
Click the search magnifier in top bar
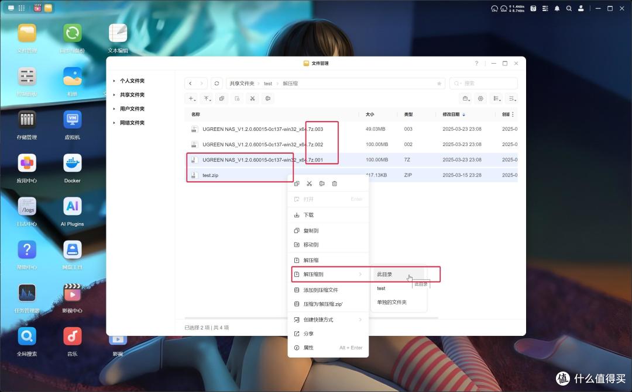tap(569, 8)
